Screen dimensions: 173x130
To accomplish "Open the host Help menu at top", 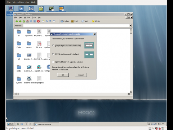I will 34,2.
